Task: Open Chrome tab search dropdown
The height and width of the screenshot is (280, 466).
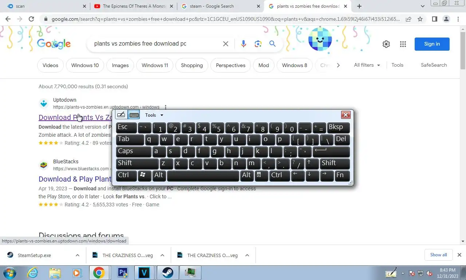Action: click(422, 6)
